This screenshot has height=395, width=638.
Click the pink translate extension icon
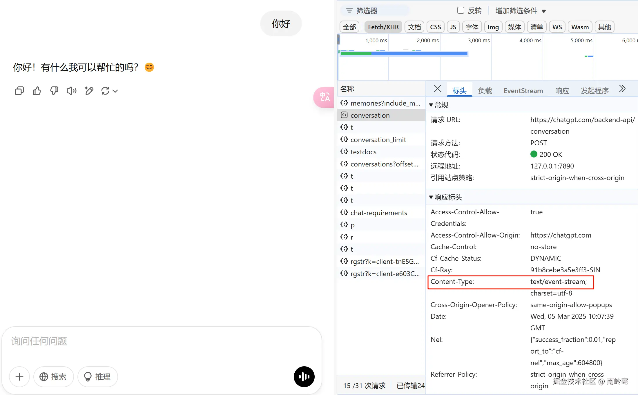pos(325,97)
